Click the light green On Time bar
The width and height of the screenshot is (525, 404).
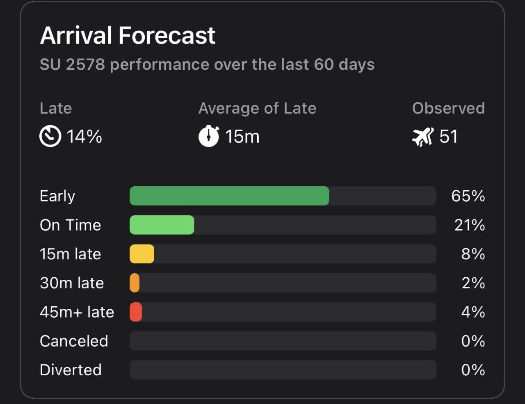(162, 225)
